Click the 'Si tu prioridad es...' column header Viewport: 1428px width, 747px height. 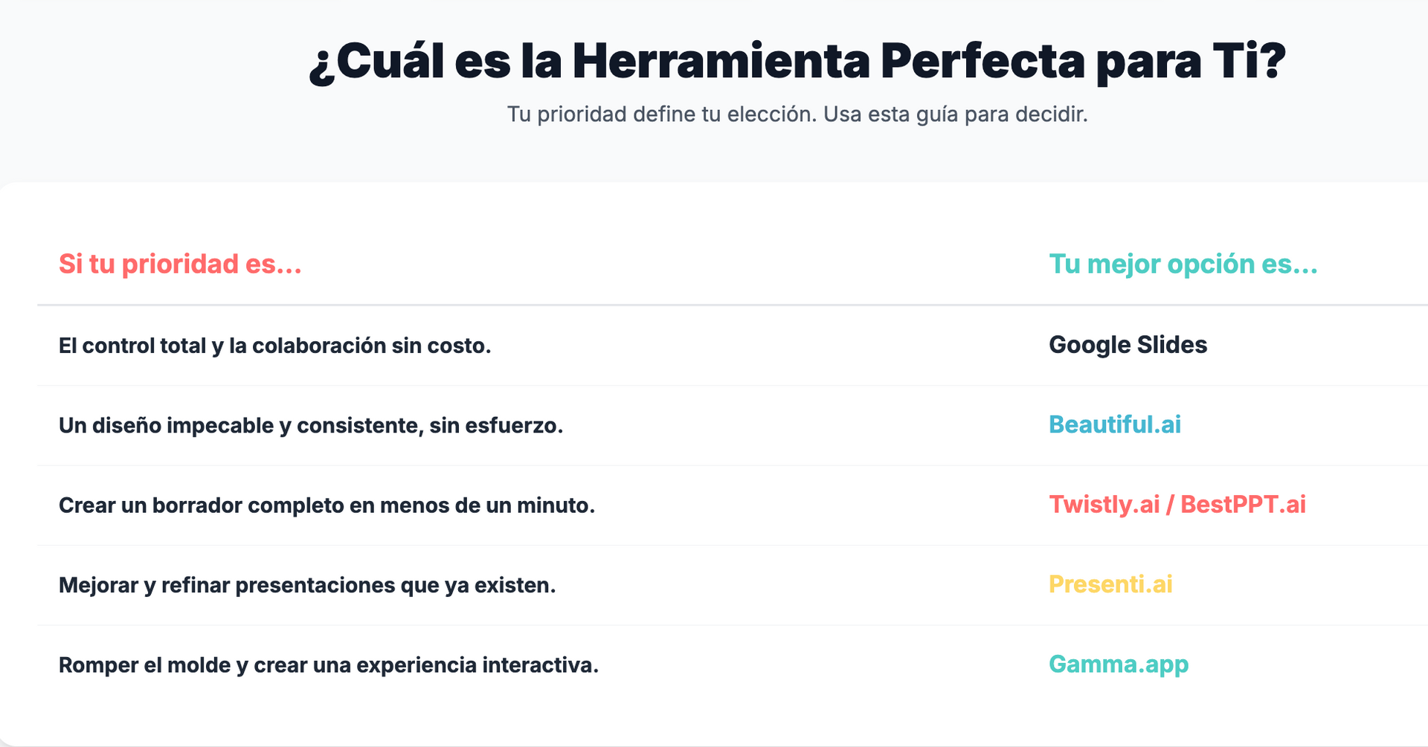[x=180, y=264]
